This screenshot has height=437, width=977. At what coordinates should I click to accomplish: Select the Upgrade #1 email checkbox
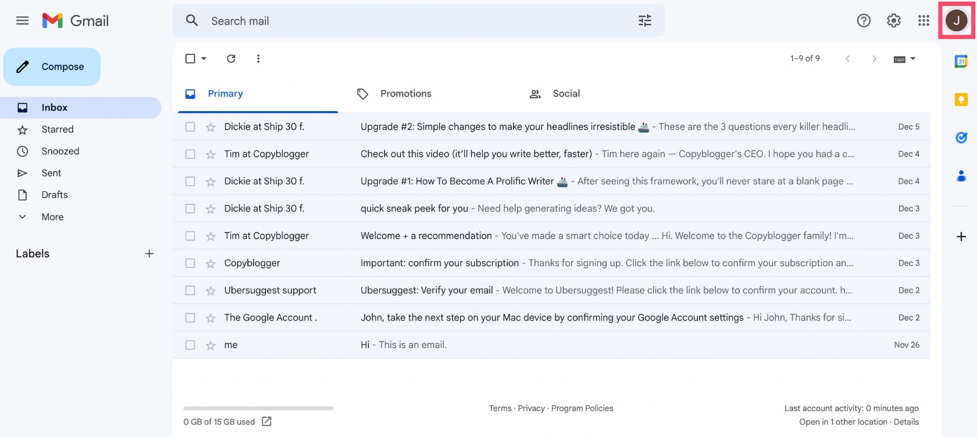point(190,181)
